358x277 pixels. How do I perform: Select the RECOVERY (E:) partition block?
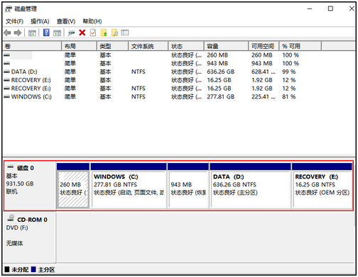point(322,186)
